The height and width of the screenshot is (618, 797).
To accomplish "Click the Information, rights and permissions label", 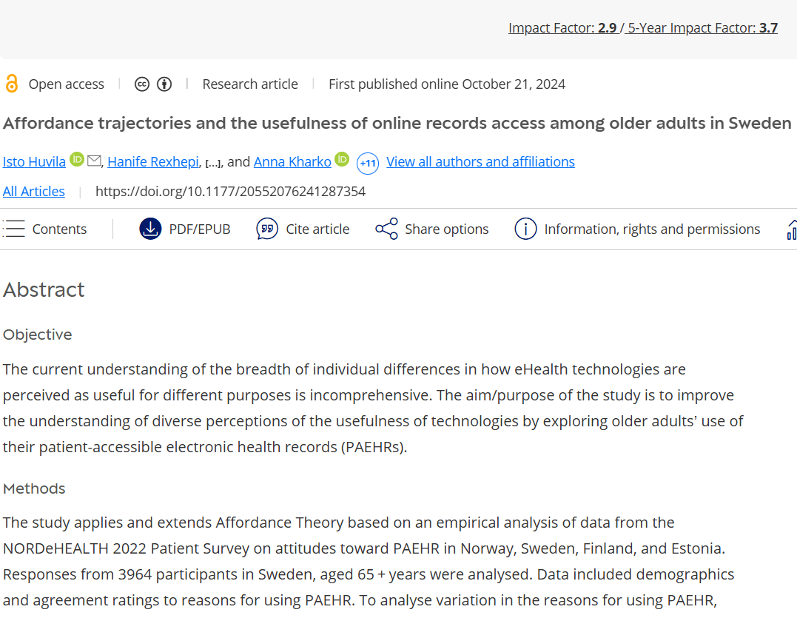I will pos(652,229).
